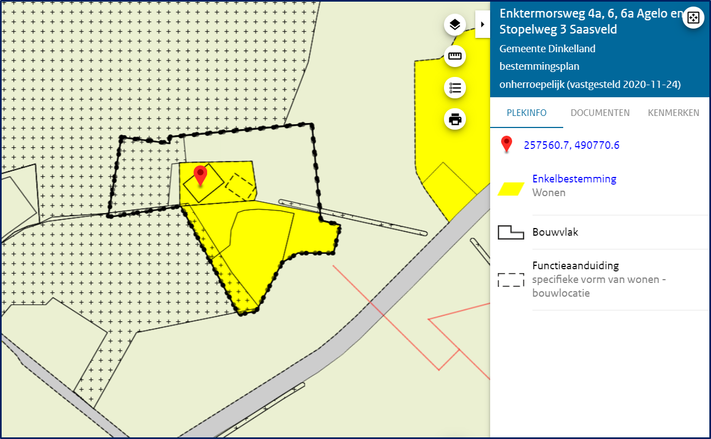Open the legend list button
Viewport: 711px width, 439px height.
pos(455,87)
